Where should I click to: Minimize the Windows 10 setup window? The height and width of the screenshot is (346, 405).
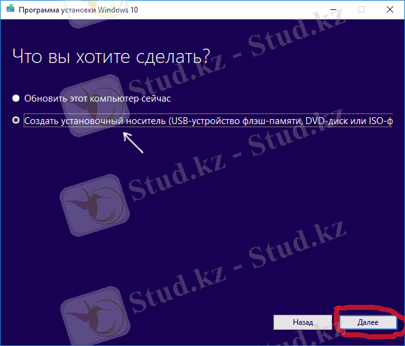(333, 9)
